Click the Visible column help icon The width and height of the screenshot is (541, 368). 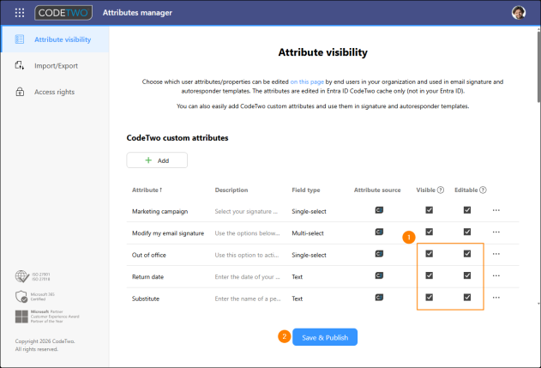(x=441, y=190)
